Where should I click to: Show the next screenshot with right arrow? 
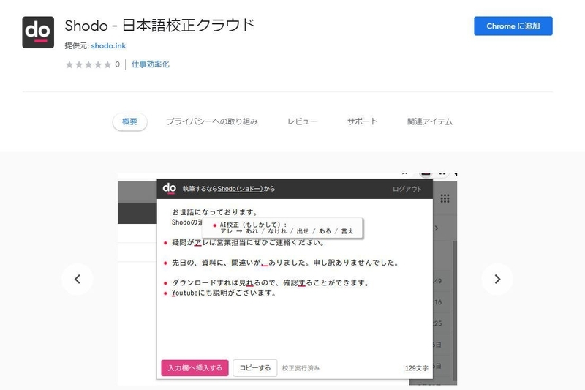(x=497, y=280)
